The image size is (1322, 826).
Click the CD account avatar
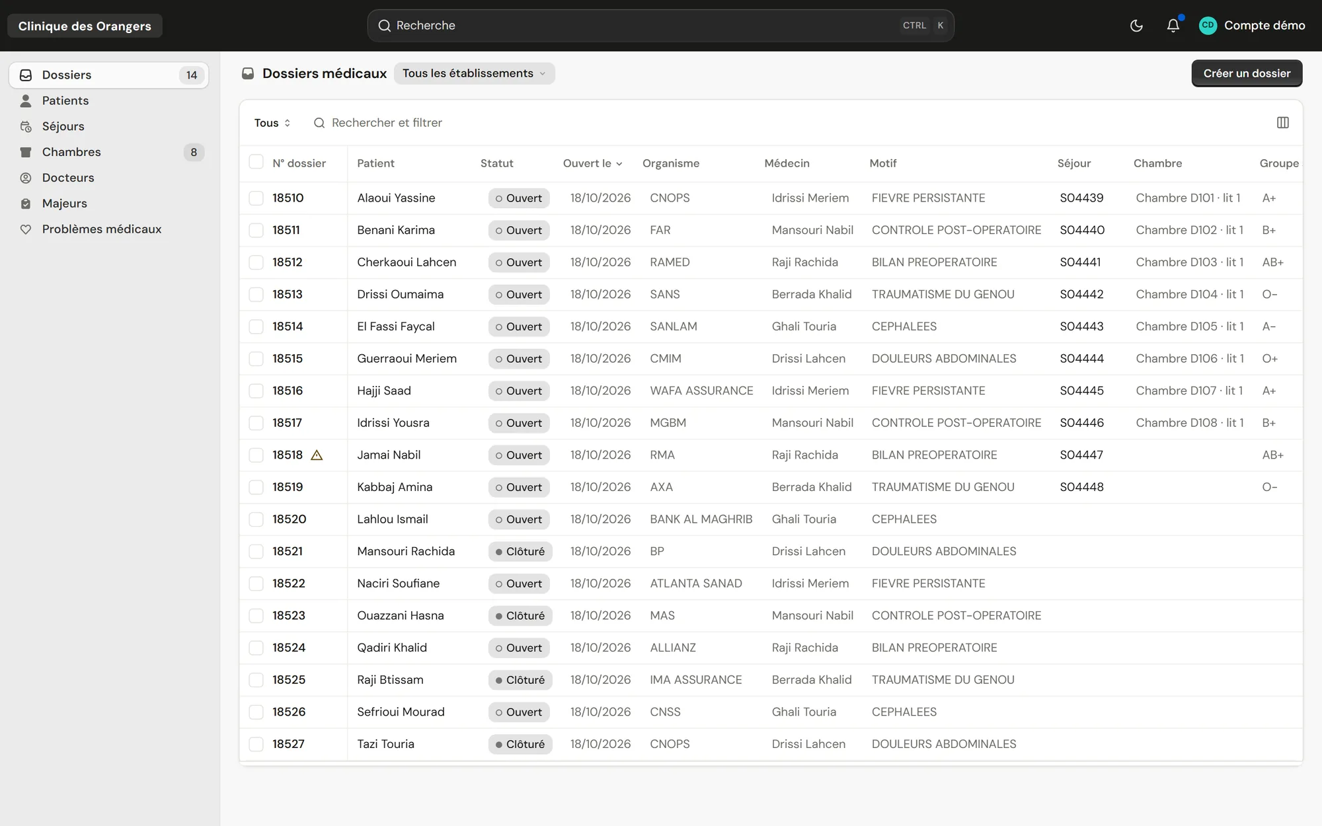pyautogui.click(x=1208, y=25)
